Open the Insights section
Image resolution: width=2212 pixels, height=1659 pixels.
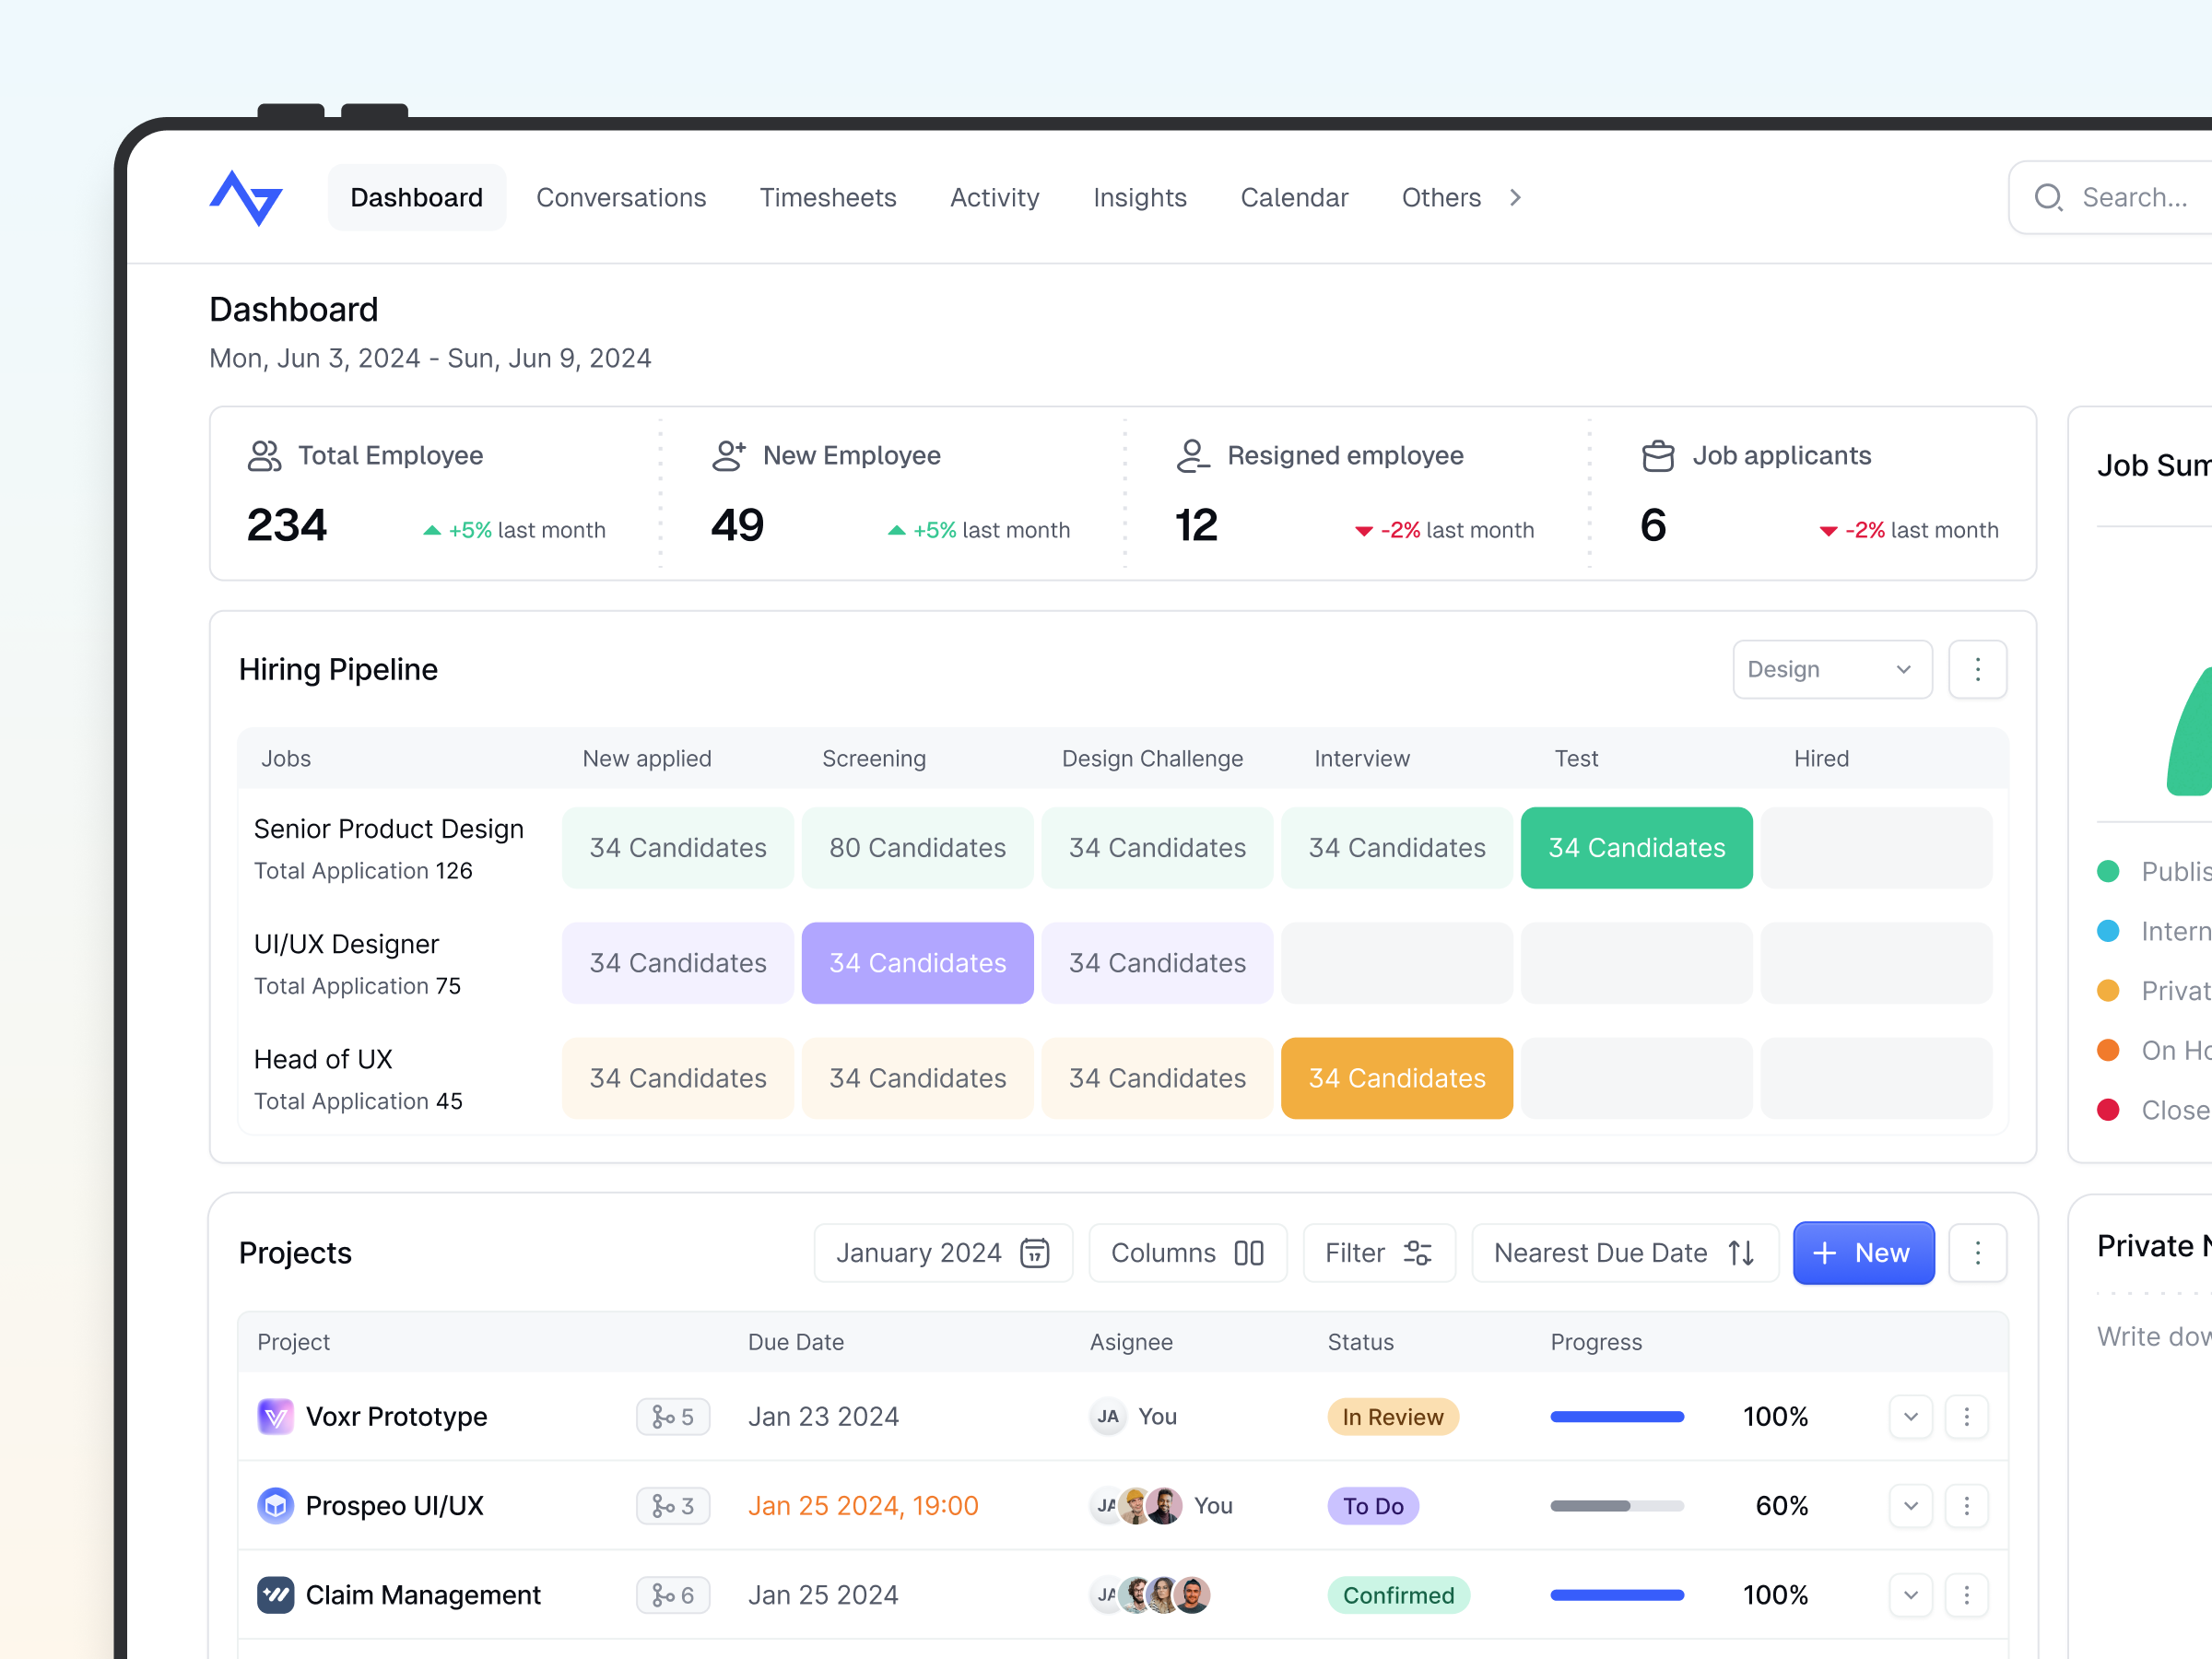[1139, 197]
